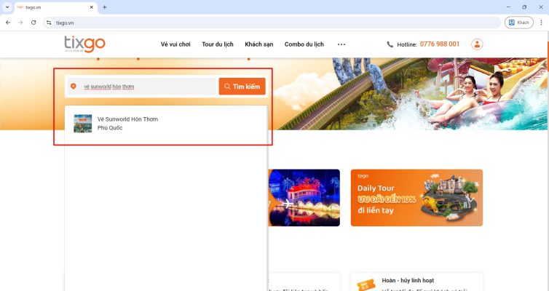Open Chrome's three-dot menu
Viewport: 549px width, 291px height.
pos(540,23)
